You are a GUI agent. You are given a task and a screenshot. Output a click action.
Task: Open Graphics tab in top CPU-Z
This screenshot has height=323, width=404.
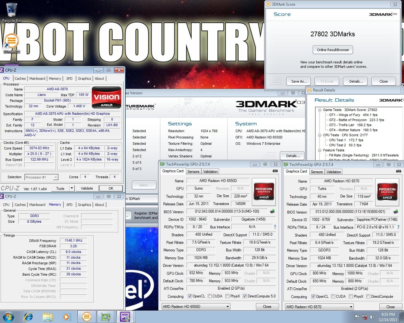click(84, 79)
